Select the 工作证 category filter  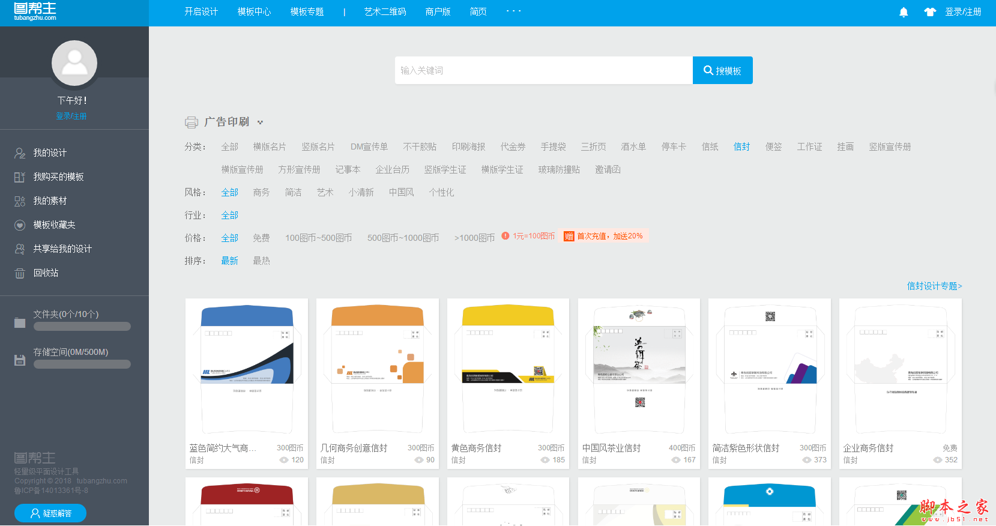[x=809, y=147]
